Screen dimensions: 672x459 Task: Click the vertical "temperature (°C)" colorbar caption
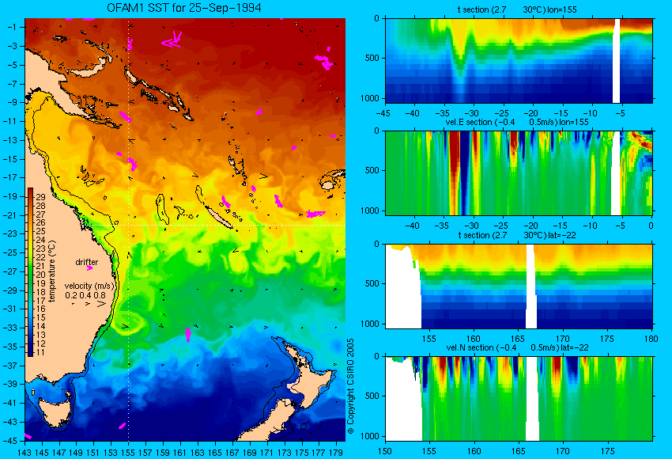pyautogui.click(x=52, y=271)
